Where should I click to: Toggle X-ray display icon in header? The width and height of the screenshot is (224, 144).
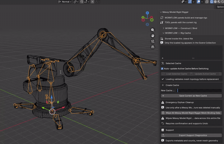tap(207, 2)
